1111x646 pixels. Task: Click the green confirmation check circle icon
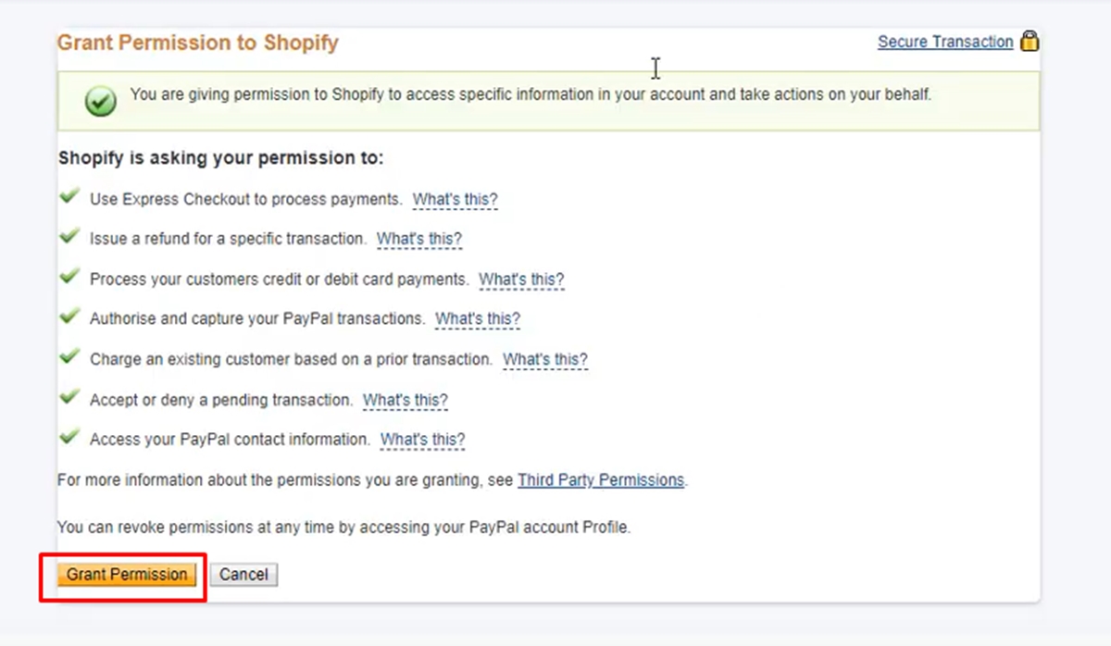coord(100,101)
